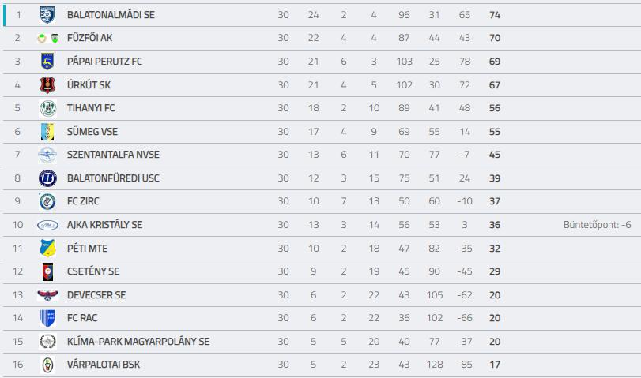
Task: Select the FC Zirc circular crest
Action: click(x=47, y=201)
